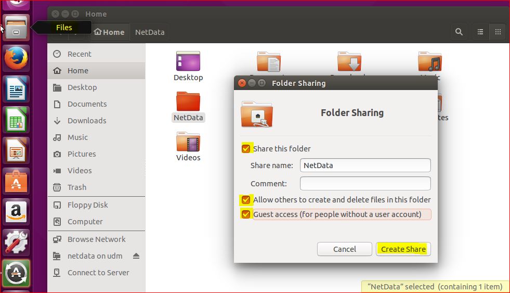
Task: Click the NetData path bar segment
Action: point(150,32)
